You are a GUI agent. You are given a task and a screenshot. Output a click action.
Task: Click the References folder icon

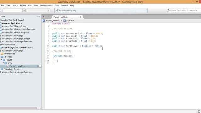point(2,54)
